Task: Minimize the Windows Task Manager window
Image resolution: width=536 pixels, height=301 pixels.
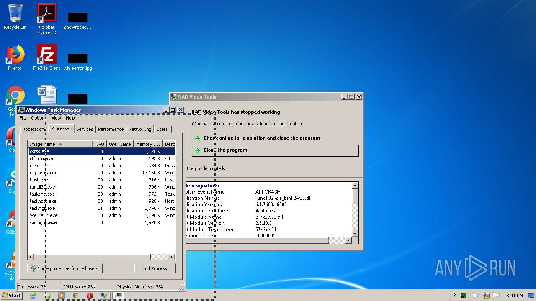Action: pos(166,110)
